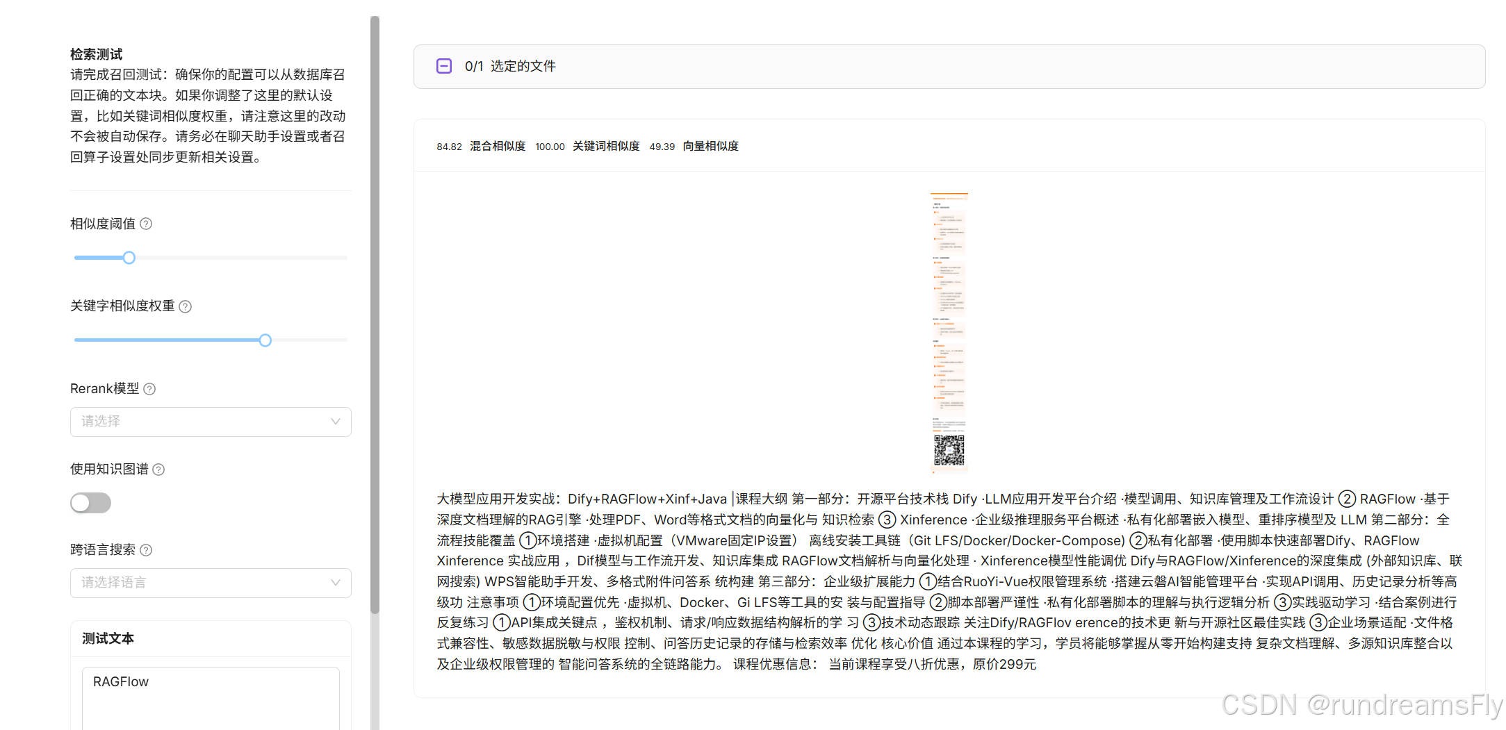The width and height of the screenshot is (1506, 730).
Task: Deselect the indeterminate file selection checkbox
Action: tap(443, 66)
